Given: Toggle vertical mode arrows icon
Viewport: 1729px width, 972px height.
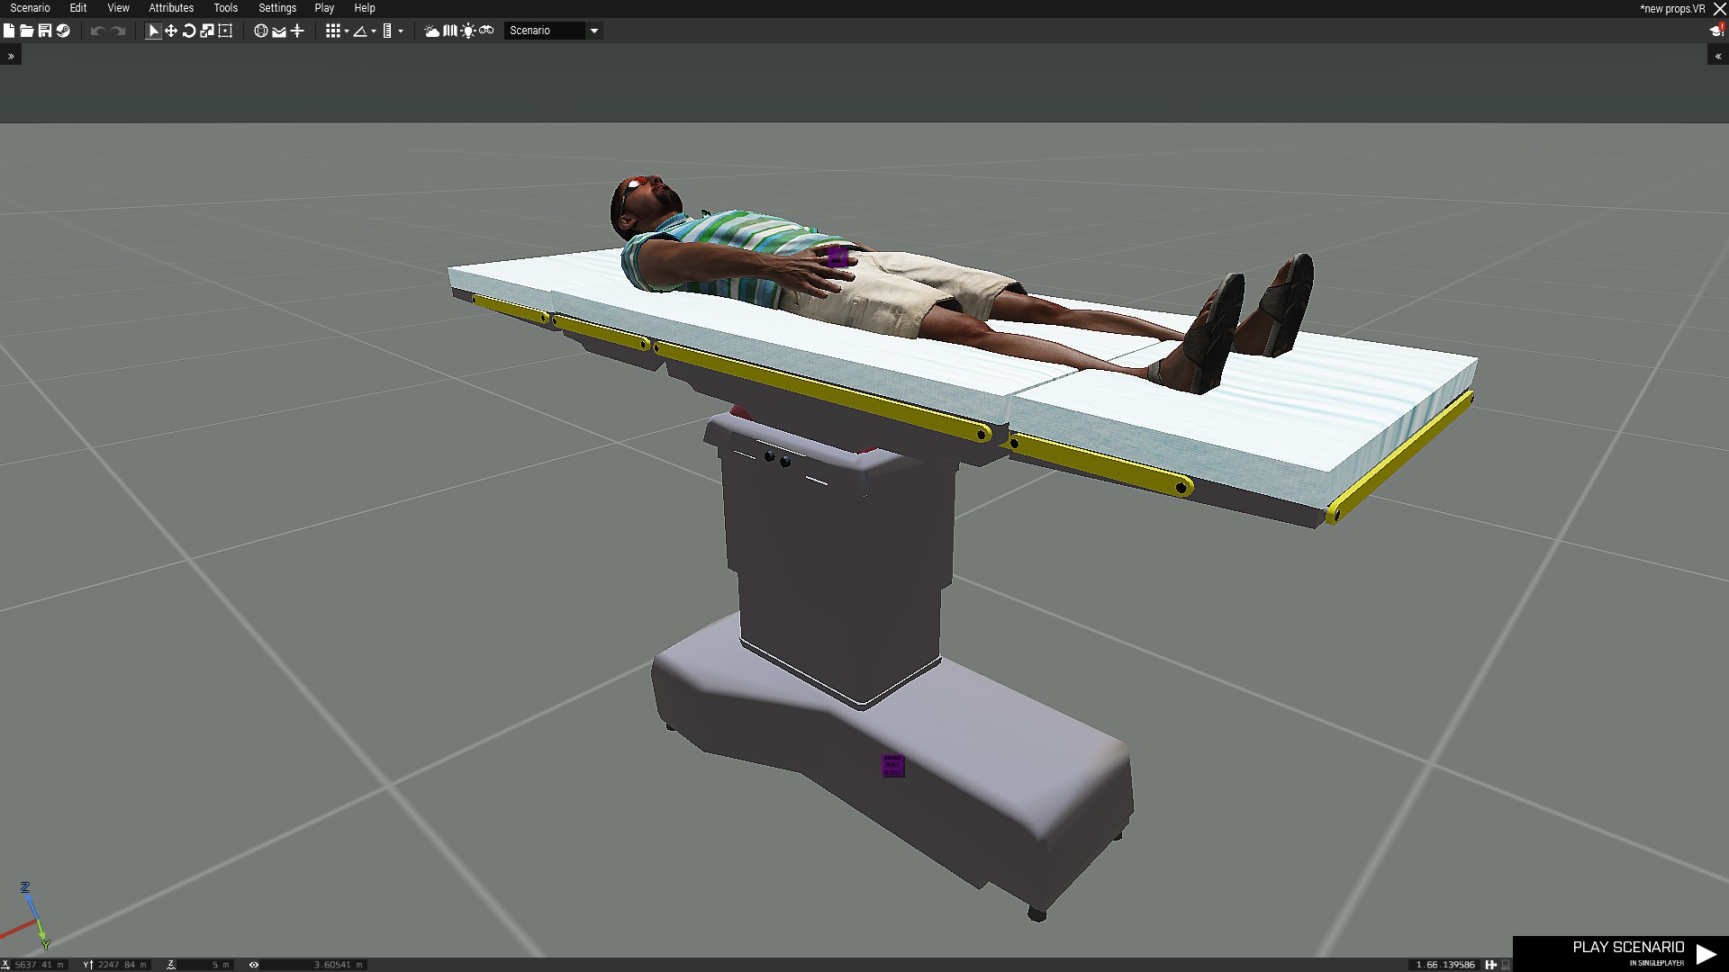Looking at the screenshot, I should [297, 31].
